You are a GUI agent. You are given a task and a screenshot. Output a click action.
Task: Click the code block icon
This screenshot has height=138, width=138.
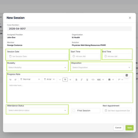[93, 80]
